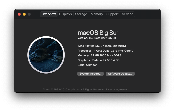Click the macOS Big Sur wallpaper icon
Viewport: 175px width, 111px height.
tap(46, 55)
